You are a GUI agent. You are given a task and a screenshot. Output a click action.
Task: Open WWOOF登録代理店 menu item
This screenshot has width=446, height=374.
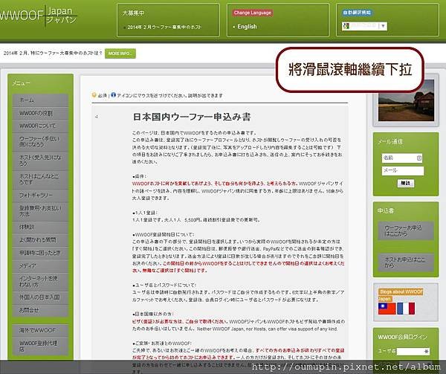pos(40,346)
